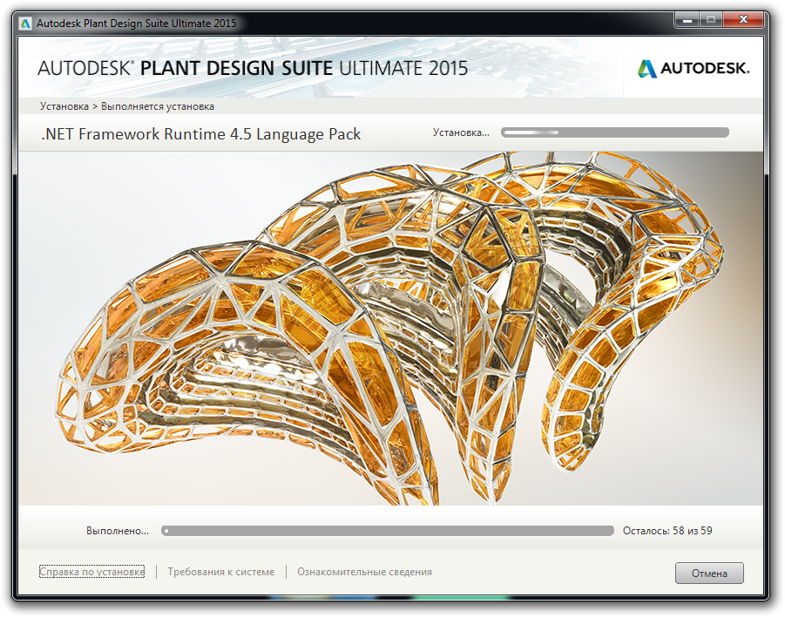Click the Plant Design Suite Ultimate 2015 heading
This screenshot has height=618, width=785.
click(x=253, y=68)
